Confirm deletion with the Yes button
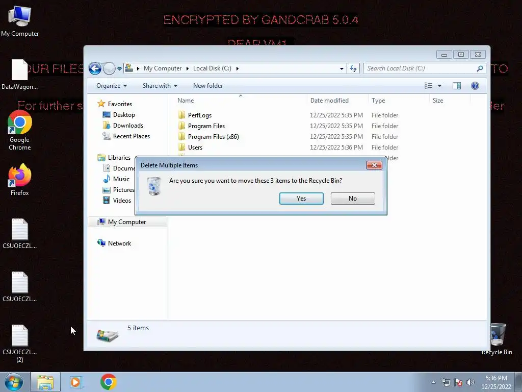 tap(301, 199)
